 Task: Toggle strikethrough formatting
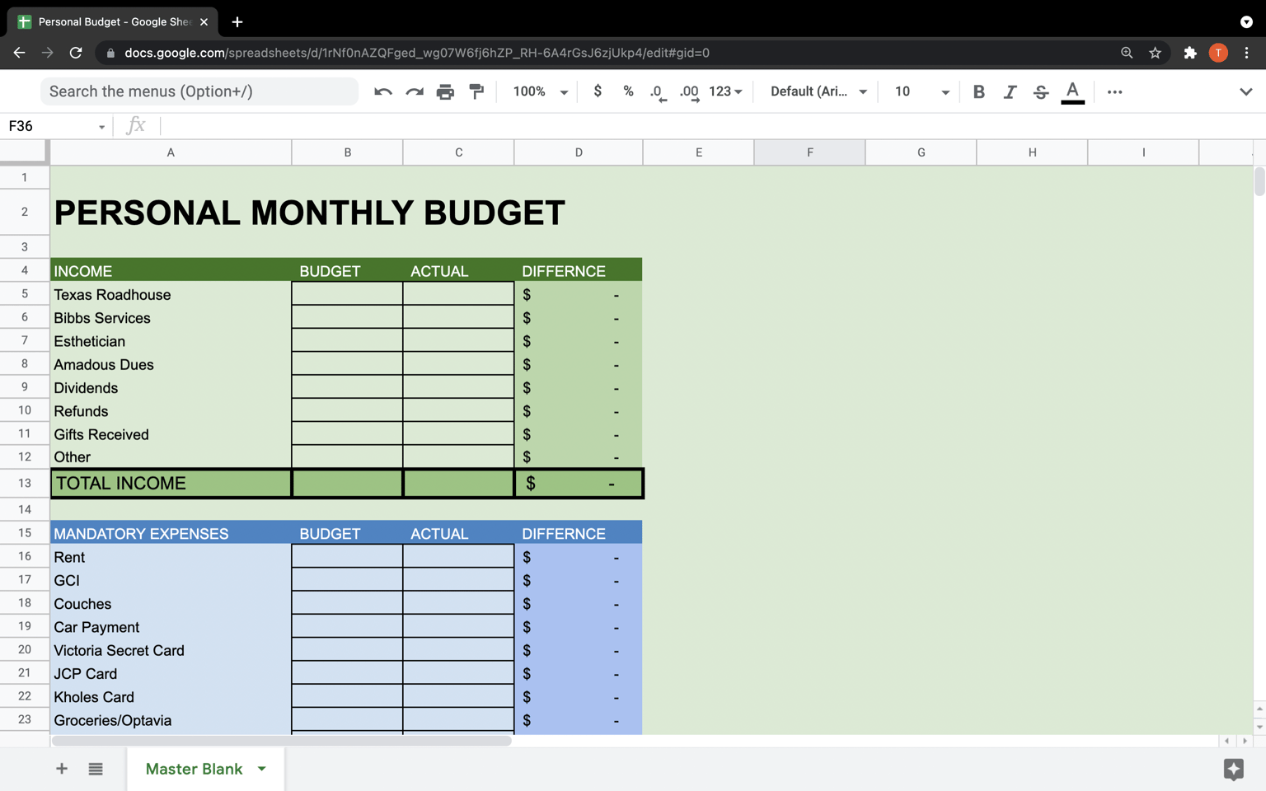coord(1041,91)
